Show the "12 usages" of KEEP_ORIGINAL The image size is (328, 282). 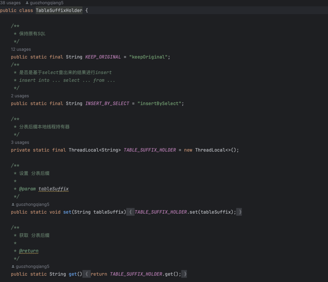[x=21, y=49]
